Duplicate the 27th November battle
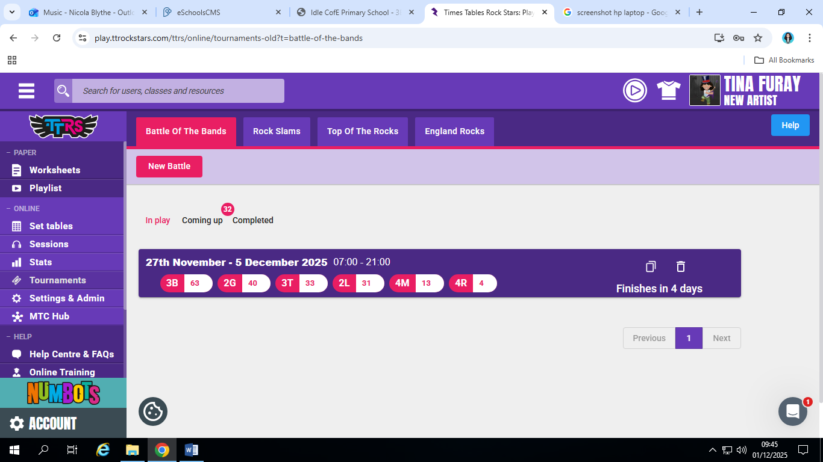Viewport: 823px width, 462px height. tap(651, 266)
